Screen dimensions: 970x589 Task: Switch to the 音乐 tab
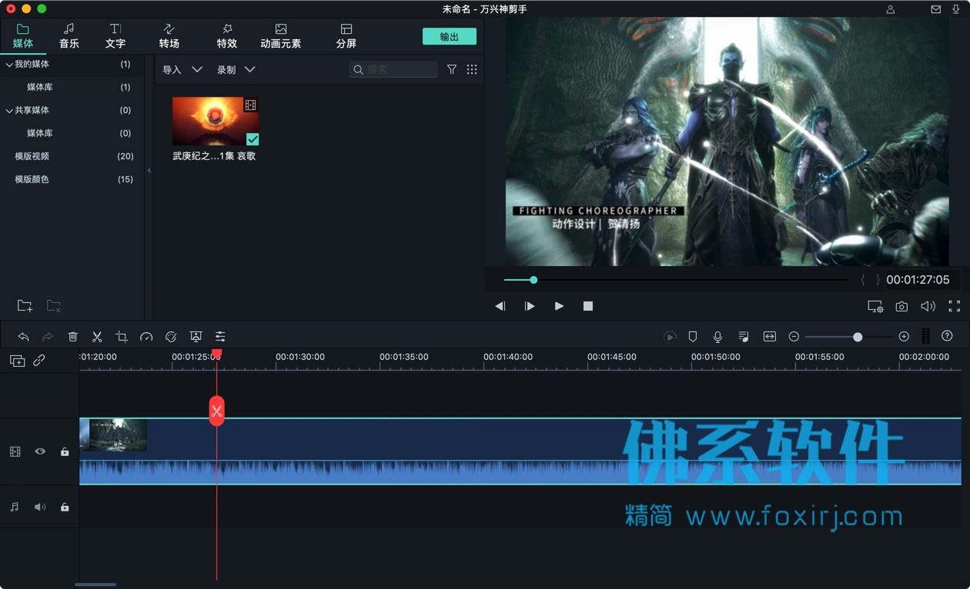coord(69,36)
